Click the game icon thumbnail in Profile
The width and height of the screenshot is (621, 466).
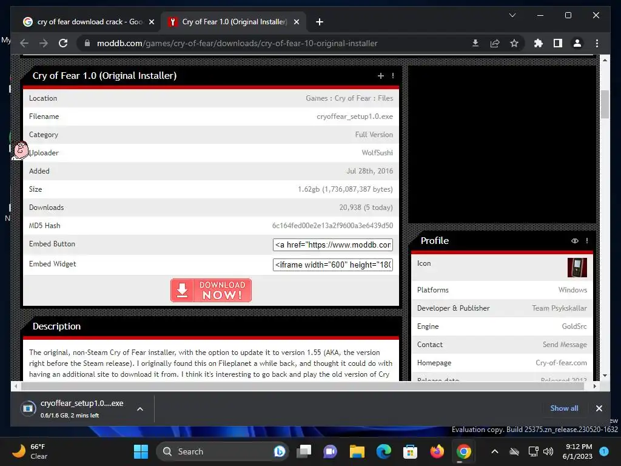pos(577,268)
